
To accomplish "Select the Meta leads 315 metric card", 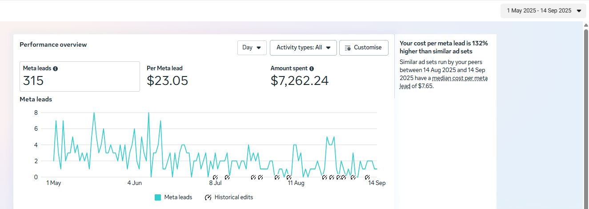I will (80, 76).
